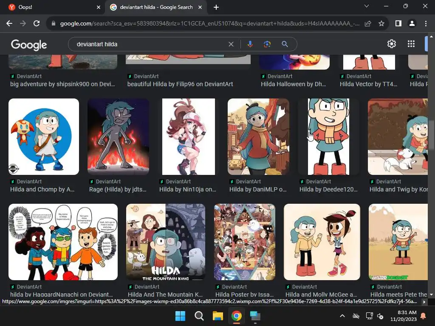Clear the search box with the X

tap(231, 44)
